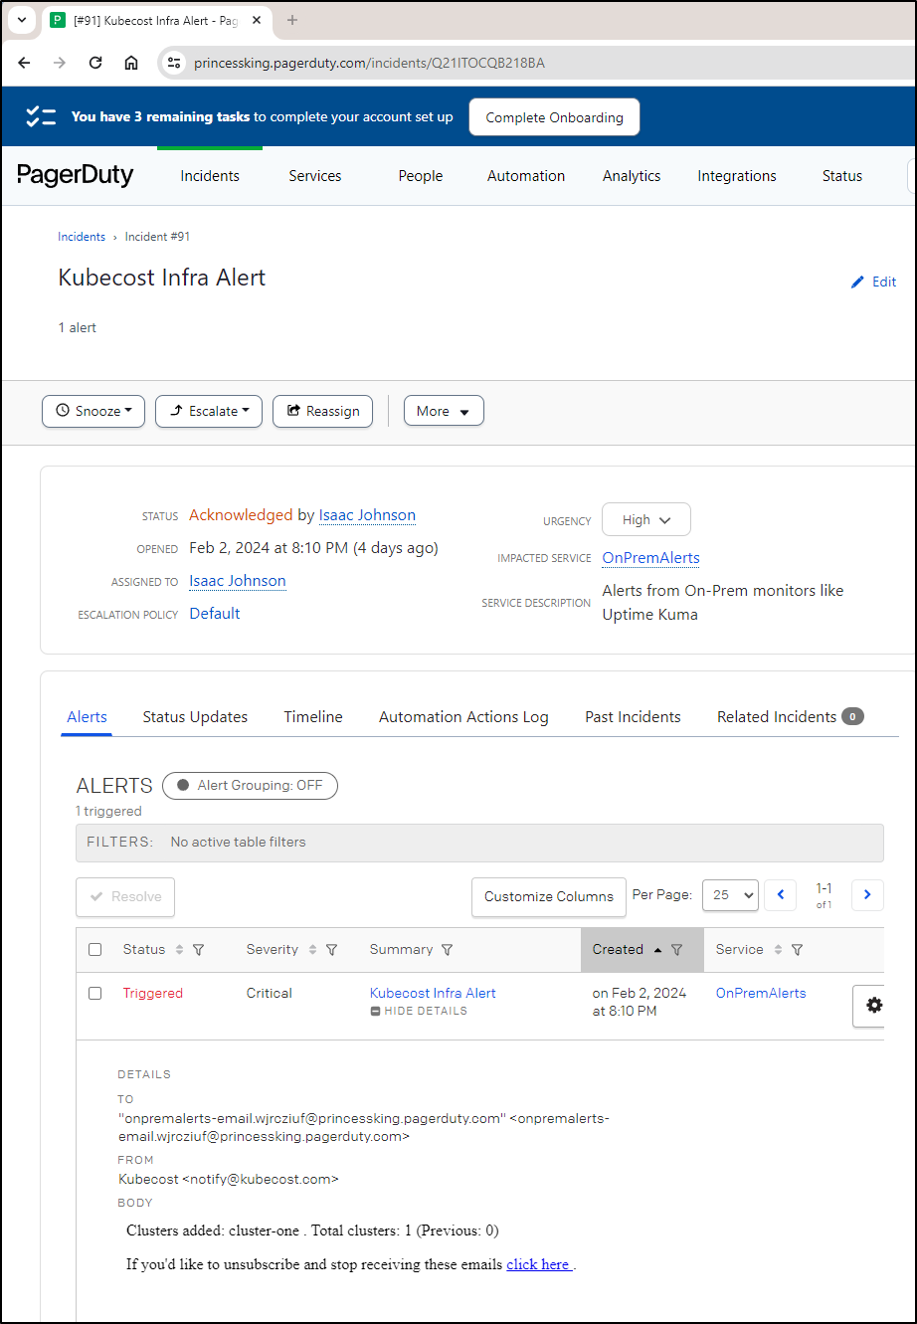Sort by Created ascending arrow

pyautogui.click(x=657, y=950)
